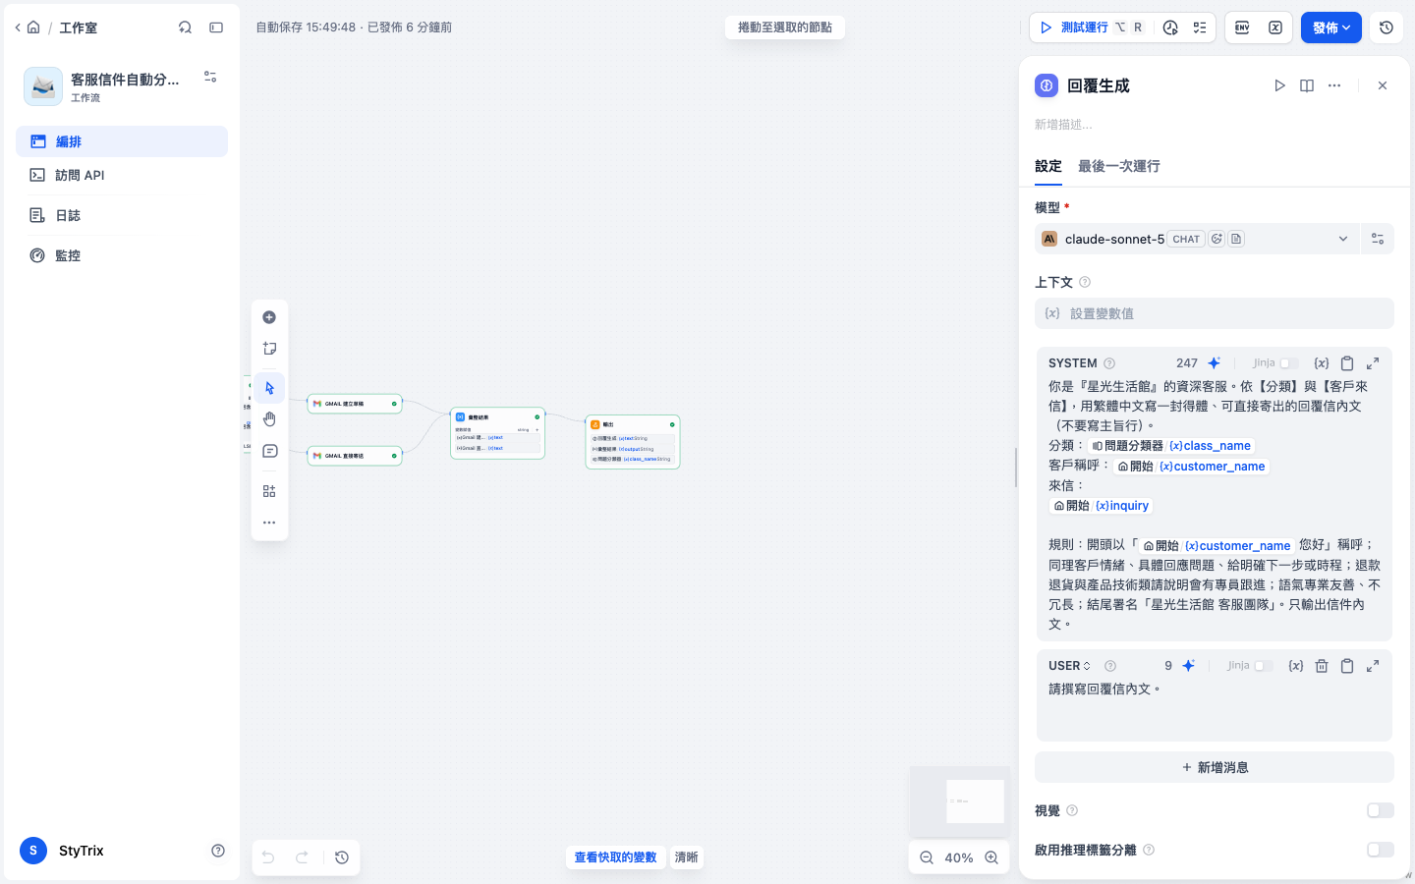Go back to 工作室 breadcrumb
This screenshot has width=1415, height=884.
click(78, 28)
